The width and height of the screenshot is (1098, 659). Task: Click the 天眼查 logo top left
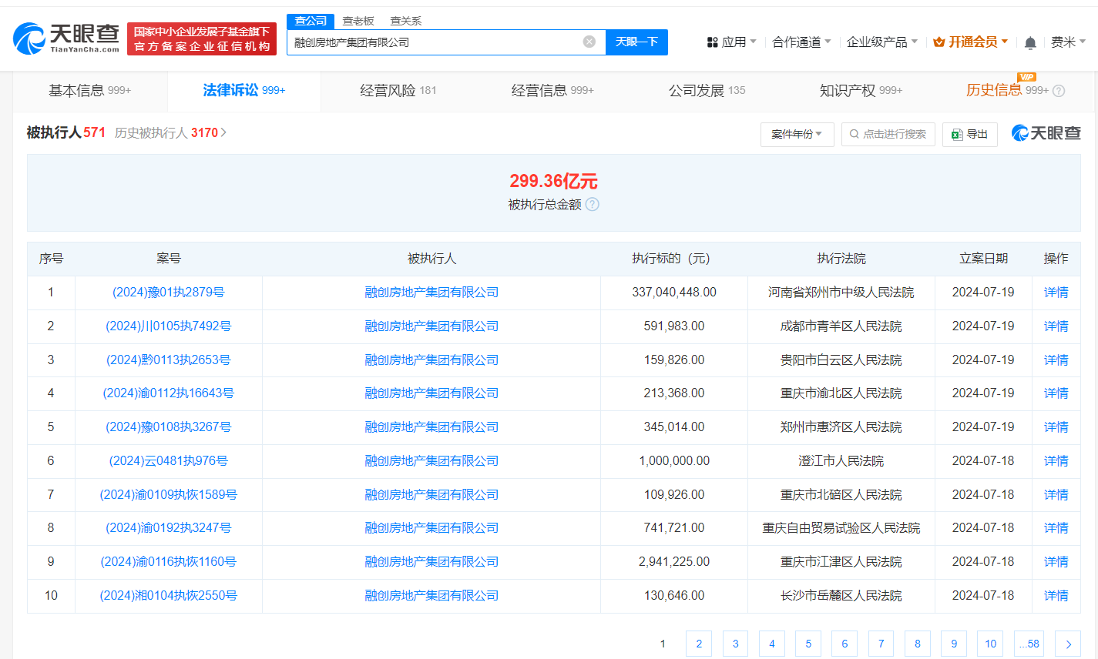tap(64, 38)
